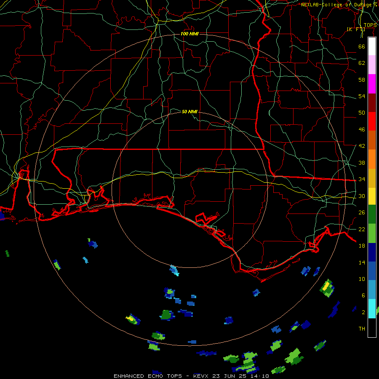
Task: Click the yellow-core echo cell inside the 100 NMI ring
Action: tap(133, 319)
